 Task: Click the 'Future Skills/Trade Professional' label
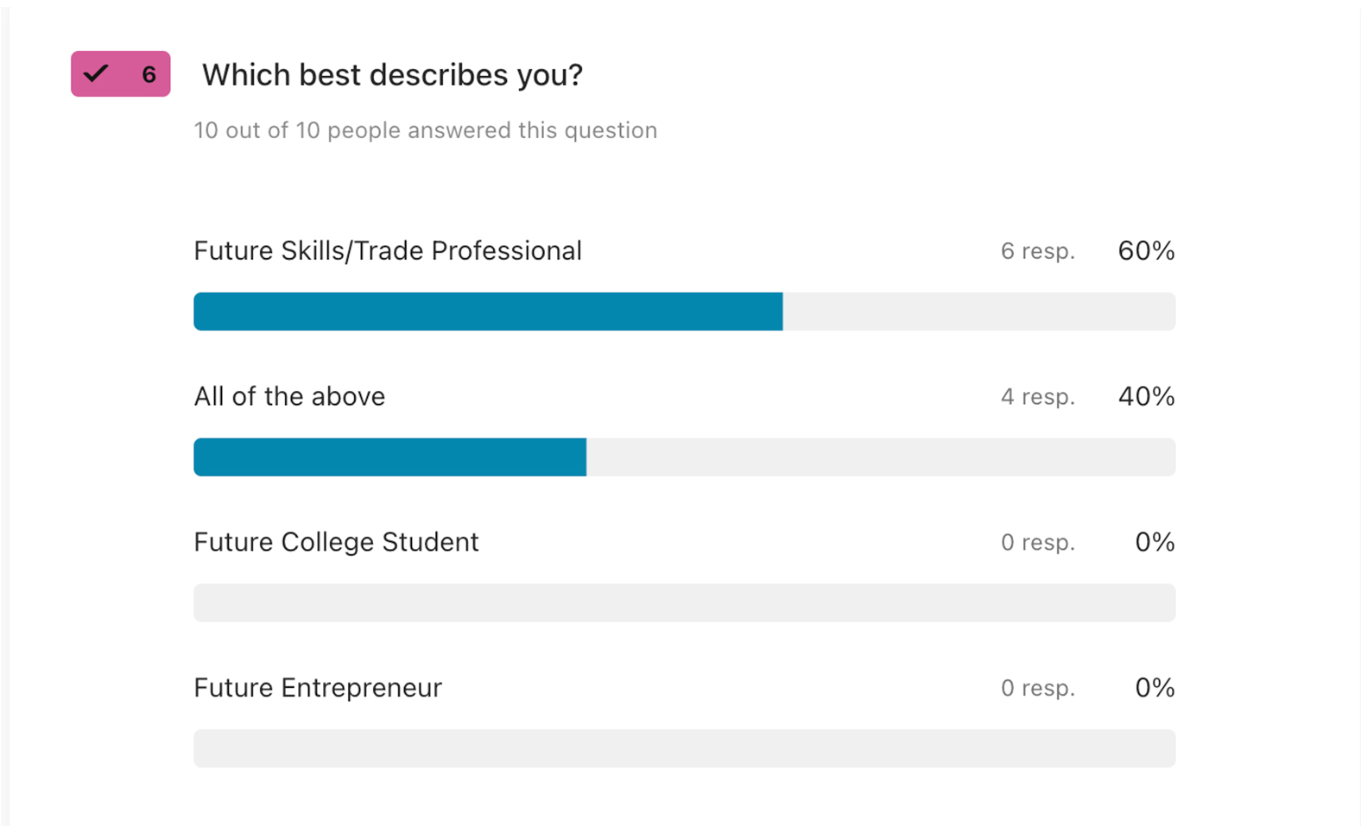click(388, 251)
